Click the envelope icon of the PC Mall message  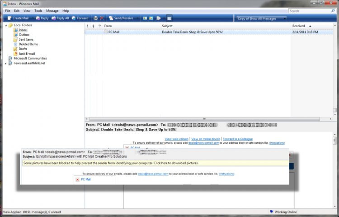click(105, 32)
